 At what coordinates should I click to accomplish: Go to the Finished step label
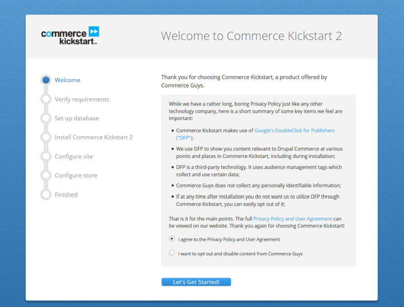point(66,195)
